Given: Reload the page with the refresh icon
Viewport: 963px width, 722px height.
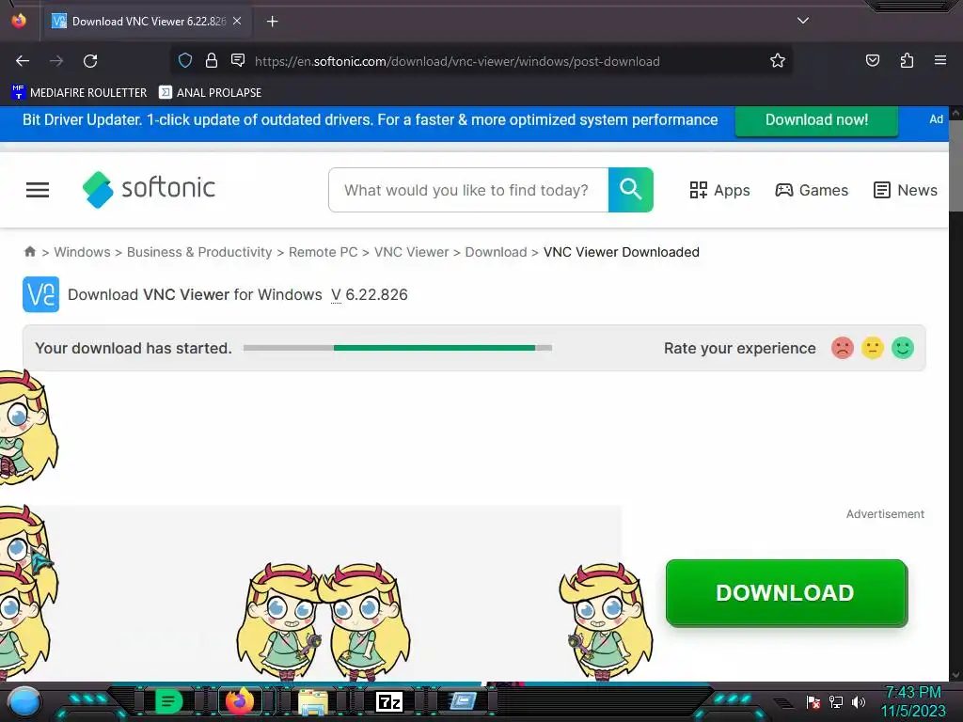Looking at the screenshot, I should click(x=90, y=61).
